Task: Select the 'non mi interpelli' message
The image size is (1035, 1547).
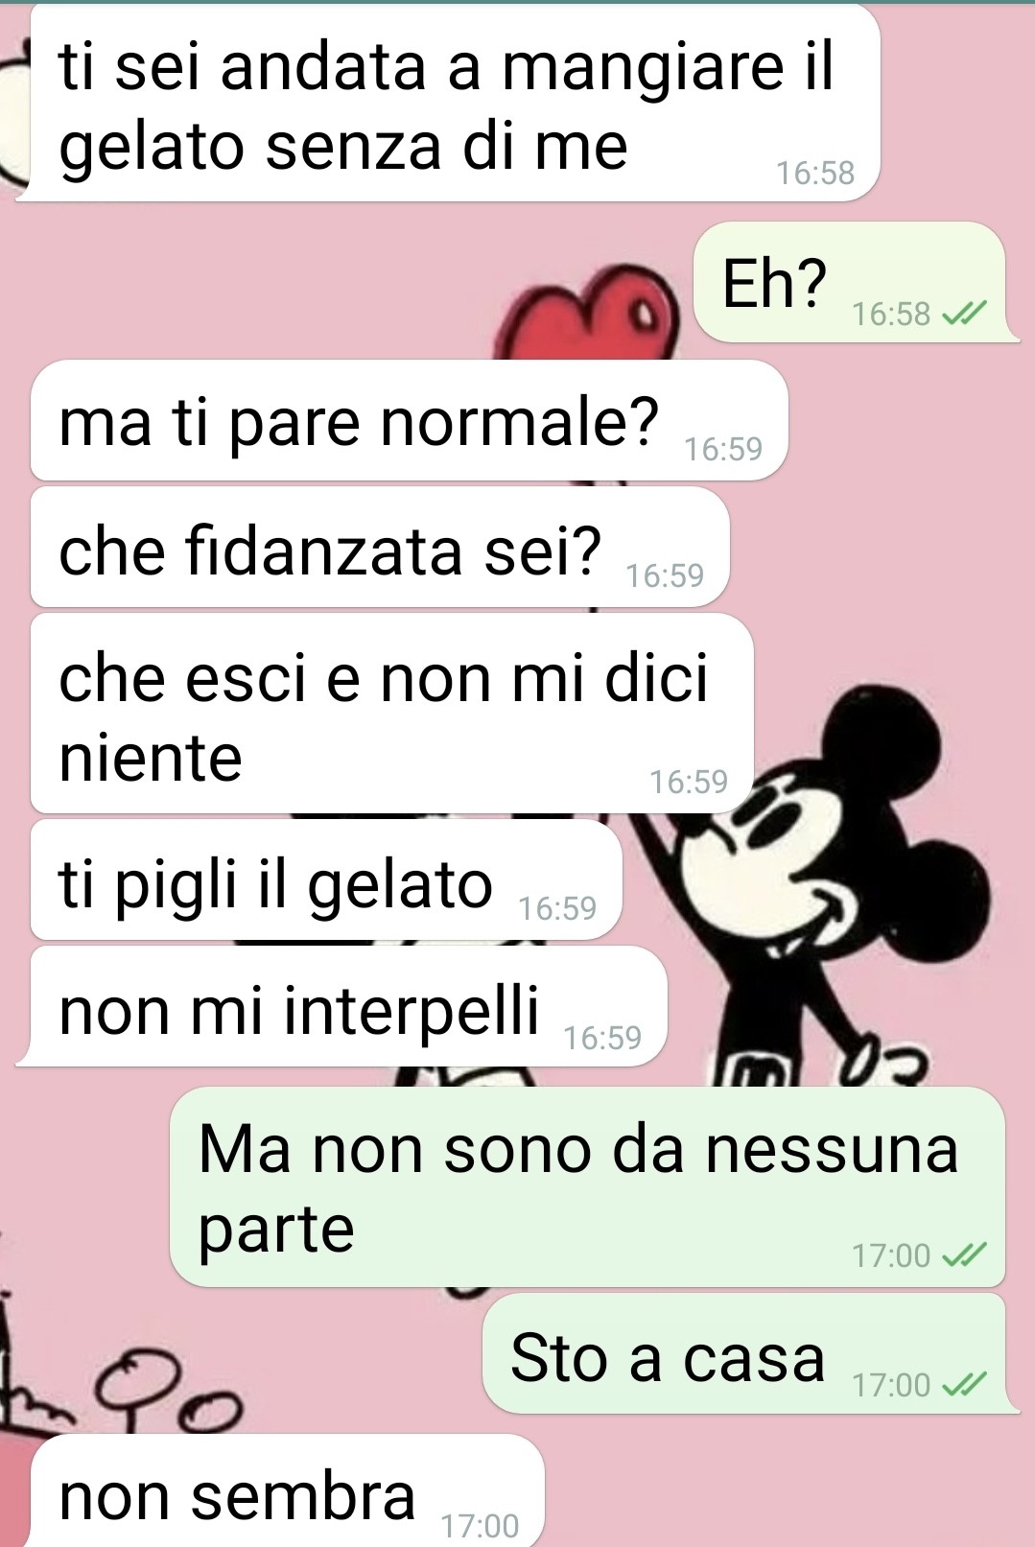Action: 341,1006
